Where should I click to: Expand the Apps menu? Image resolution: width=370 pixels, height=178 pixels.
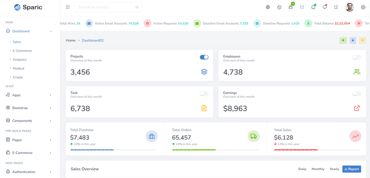29,95
